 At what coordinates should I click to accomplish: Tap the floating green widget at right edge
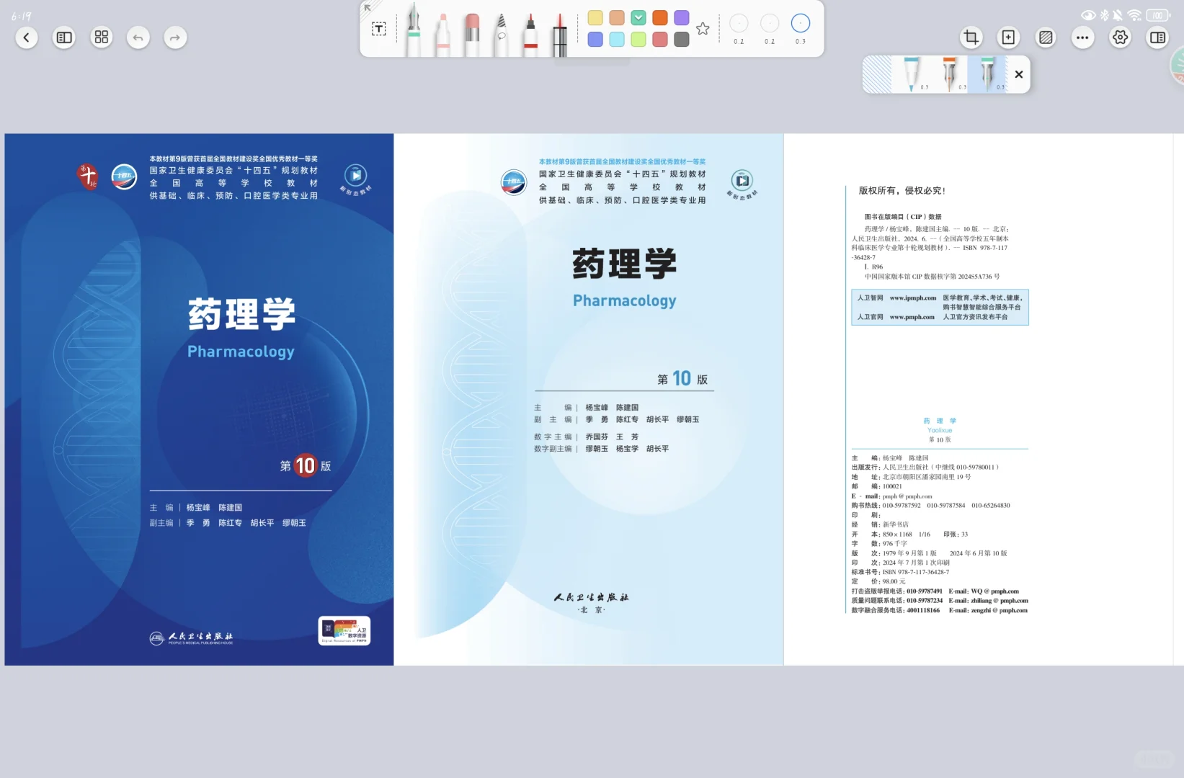[x=1178, y=65]
